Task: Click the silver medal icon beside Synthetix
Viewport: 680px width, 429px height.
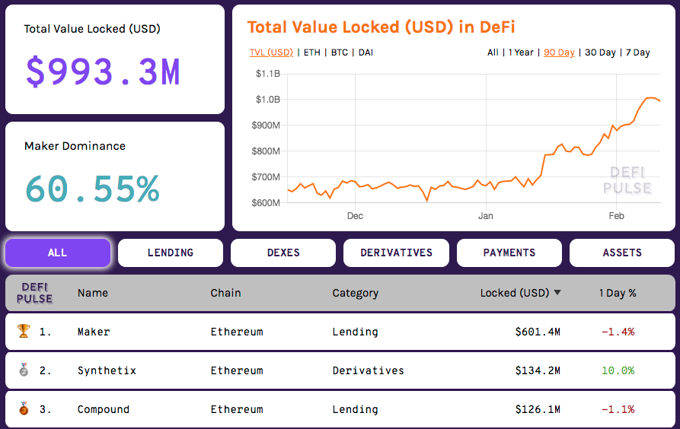Action: 23,370
